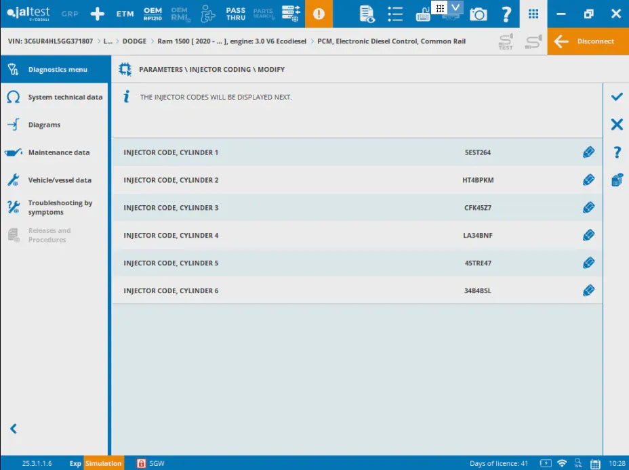Cancel using the blue X icon

click(616, 125)
